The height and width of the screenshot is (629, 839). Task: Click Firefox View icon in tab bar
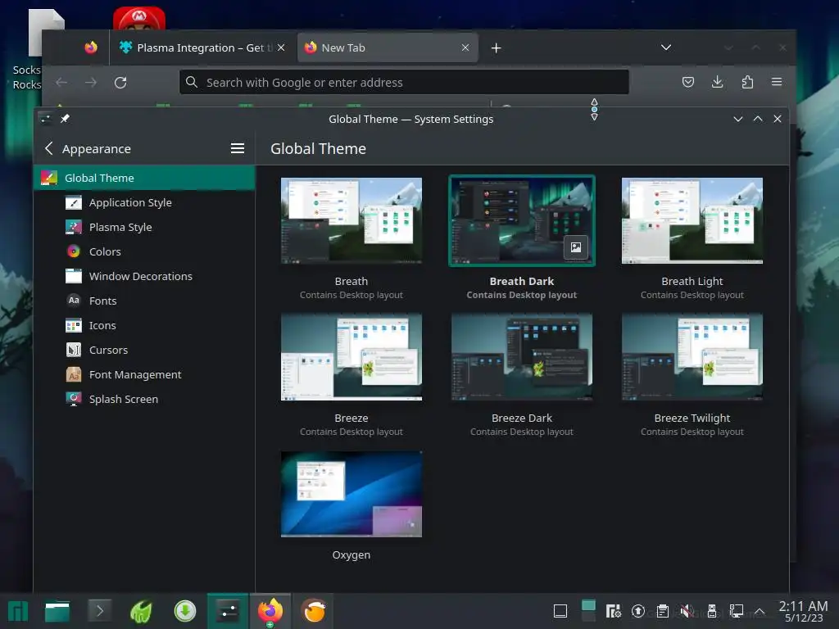tap(91, 48)
